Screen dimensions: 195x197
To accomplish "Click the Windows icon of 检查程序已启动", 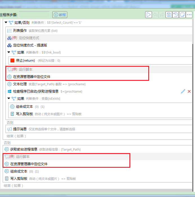I will click(10, 91).
